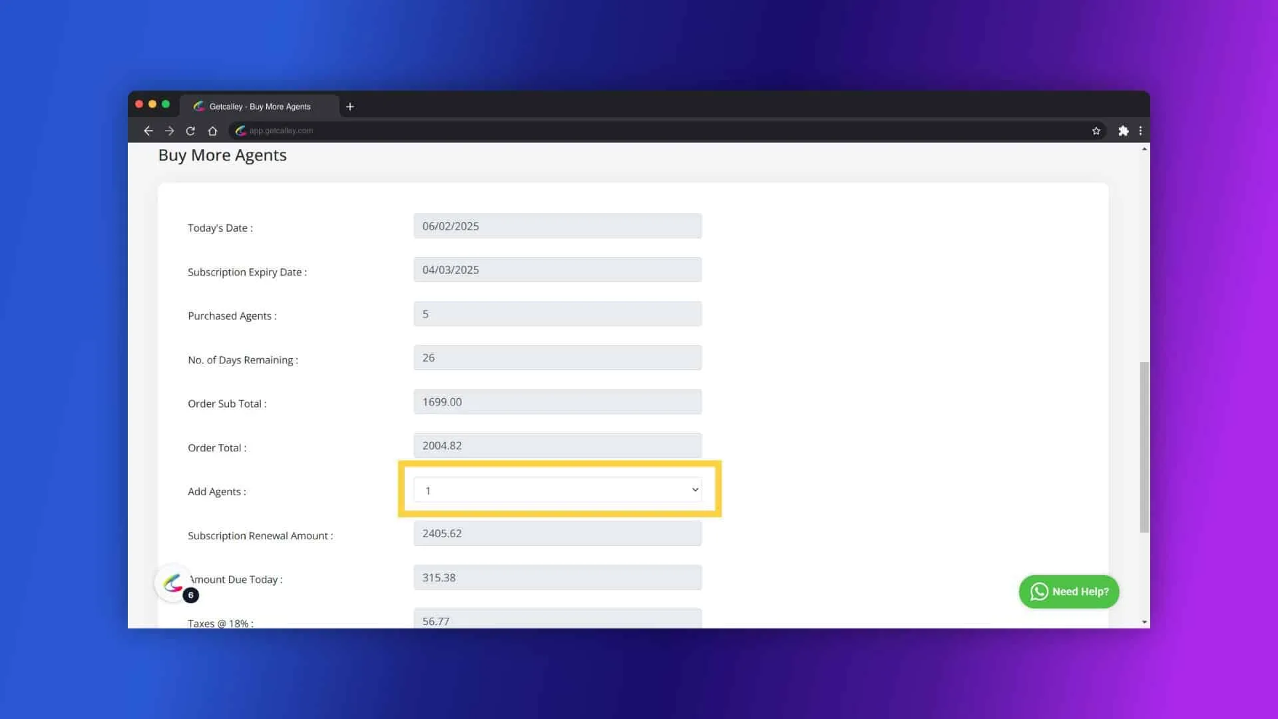Click Amount Due Today field 315.38
The width and height of the screenshot is (1278, 719).
(558, 578)
